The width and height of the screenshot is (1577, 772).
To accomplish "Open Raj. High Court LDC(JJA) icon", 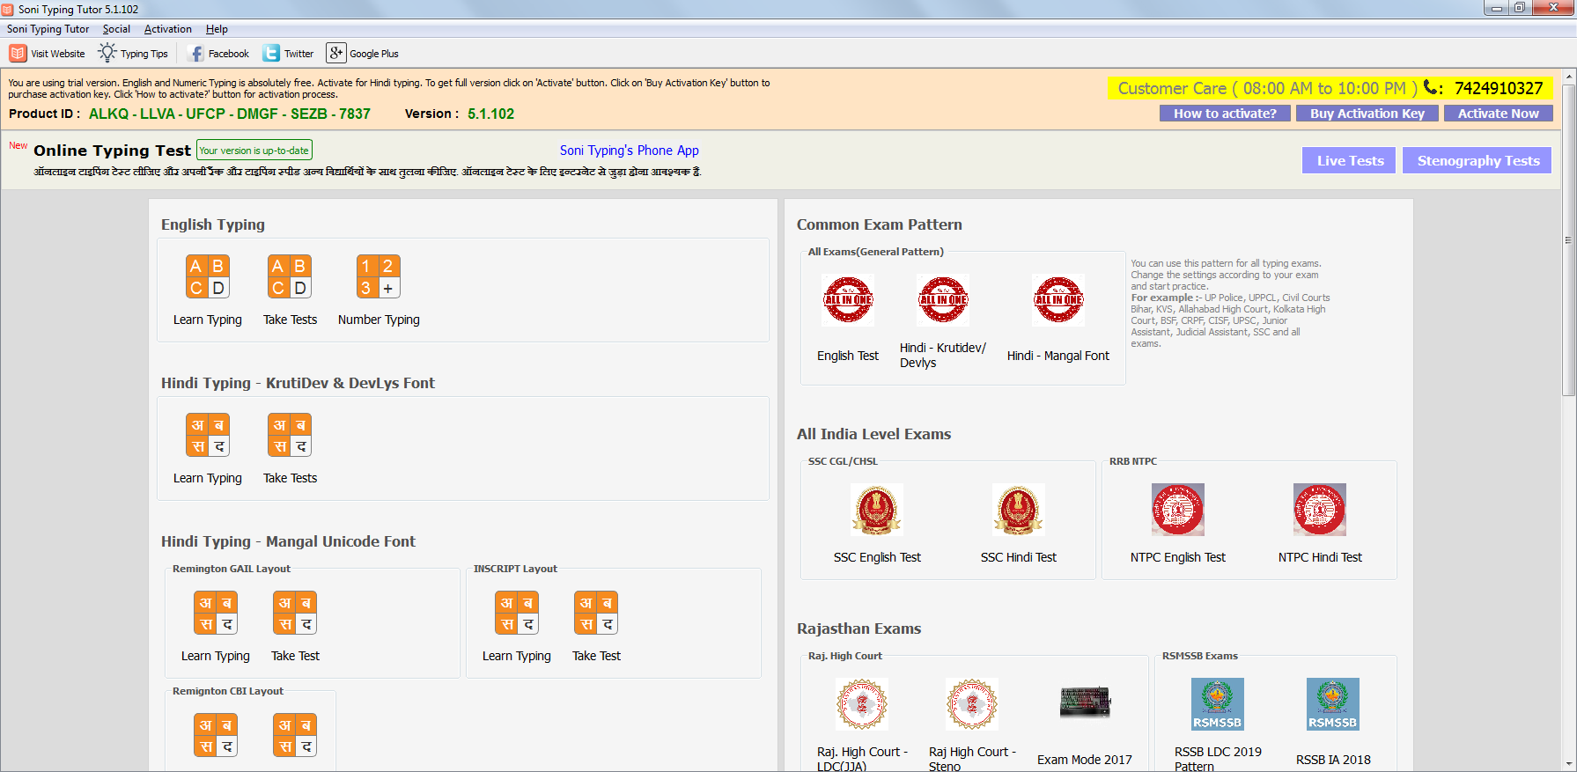I will pyautogui.click(x=862, y=704).
